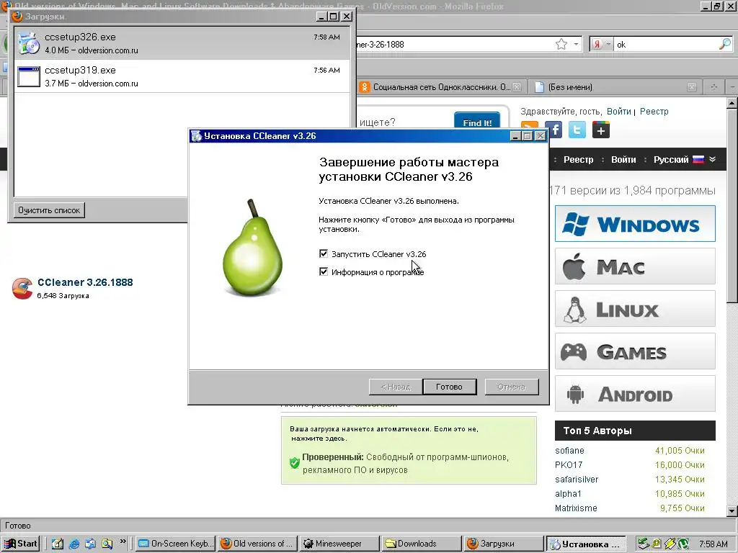The width and height of the screenshot is (738, 553).
Task: Click first quick launch icon beside Start
Action: coord(58,544)
